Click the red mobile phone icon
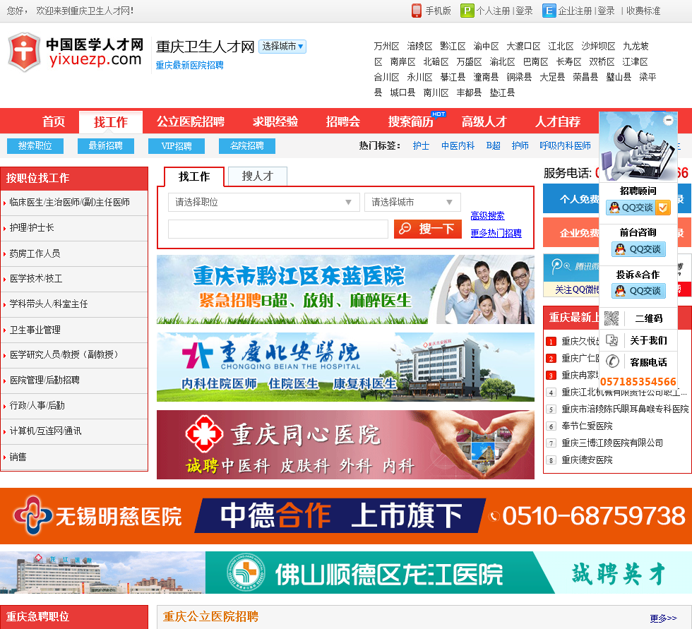 (x=416, y=11)
